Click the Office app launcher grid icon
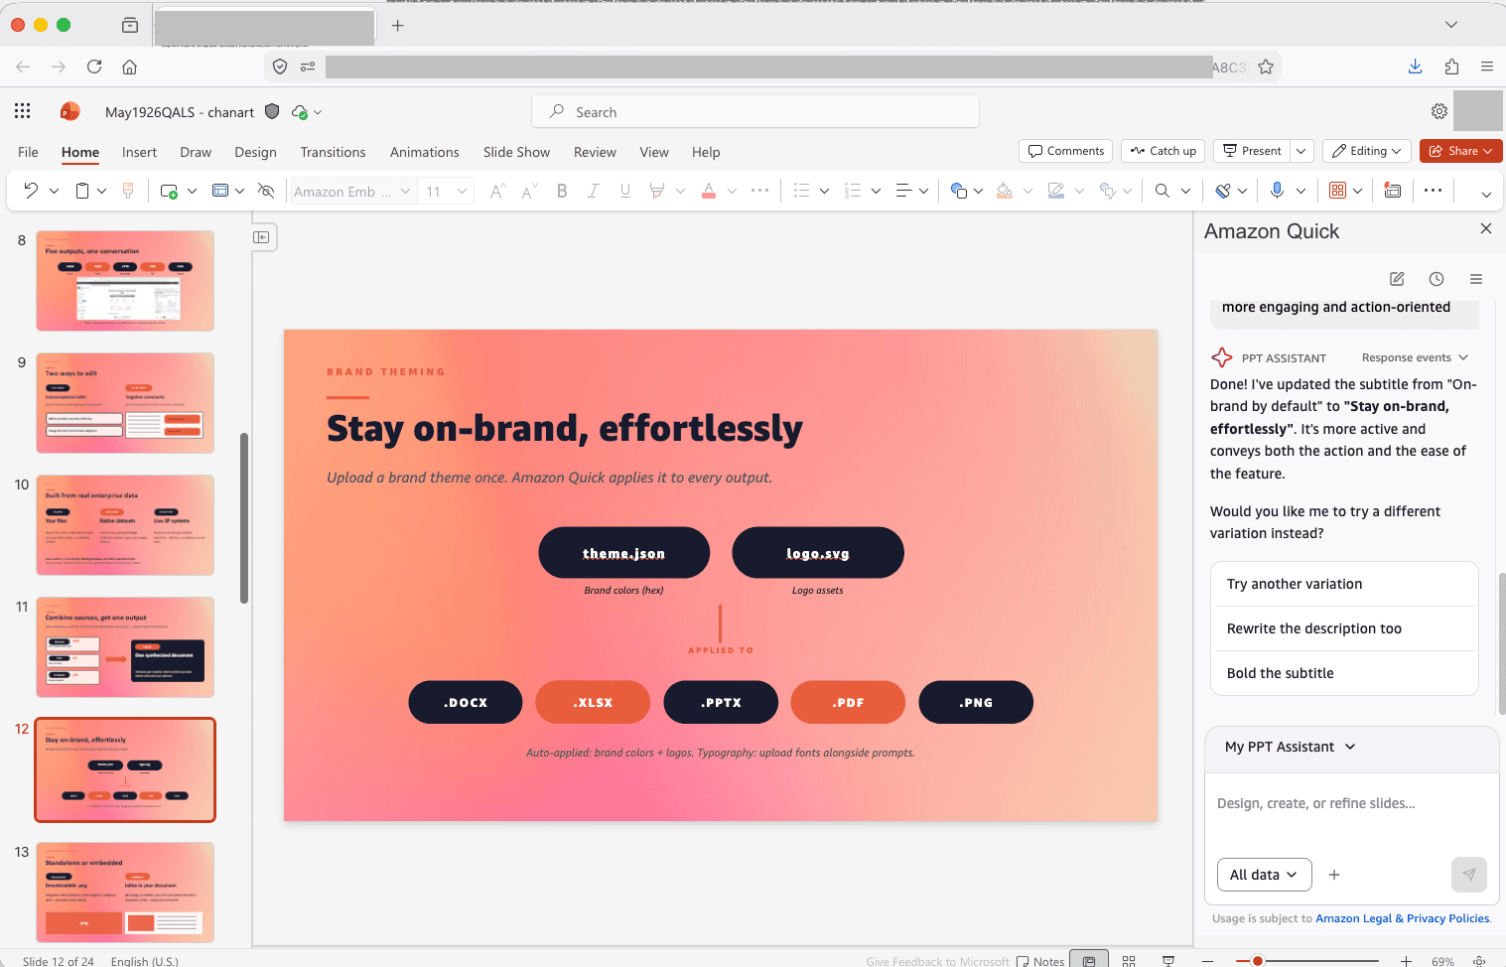 23,111
